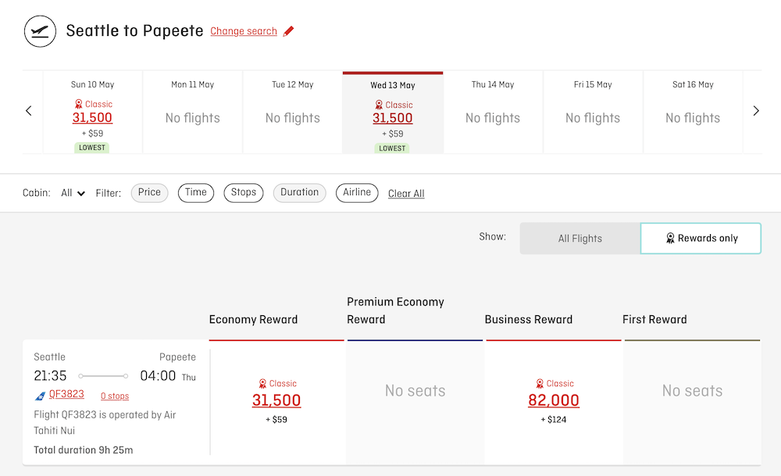Go to previous dates with left arrow
The height and width of the screenshot is (476, 781).
click(x=29, y=111)
